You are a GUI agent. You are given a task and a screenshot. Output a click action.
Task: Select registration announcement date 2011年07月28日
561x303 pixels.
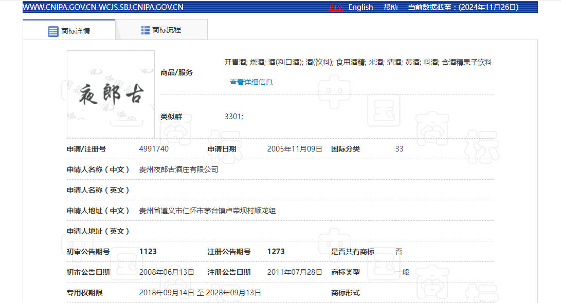point(295,272)
